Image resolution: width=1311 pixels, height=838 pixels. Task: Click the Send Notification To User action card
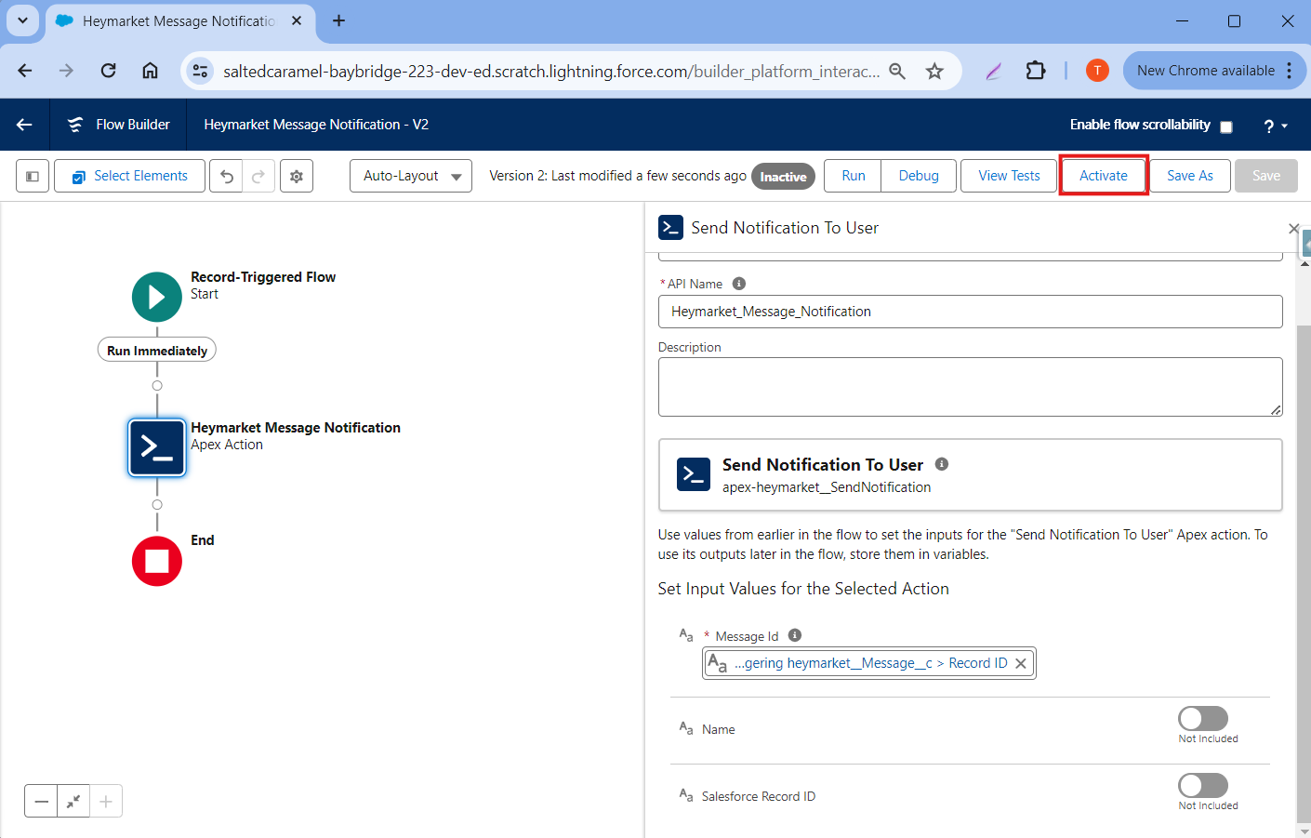click(x=970, y=475)
